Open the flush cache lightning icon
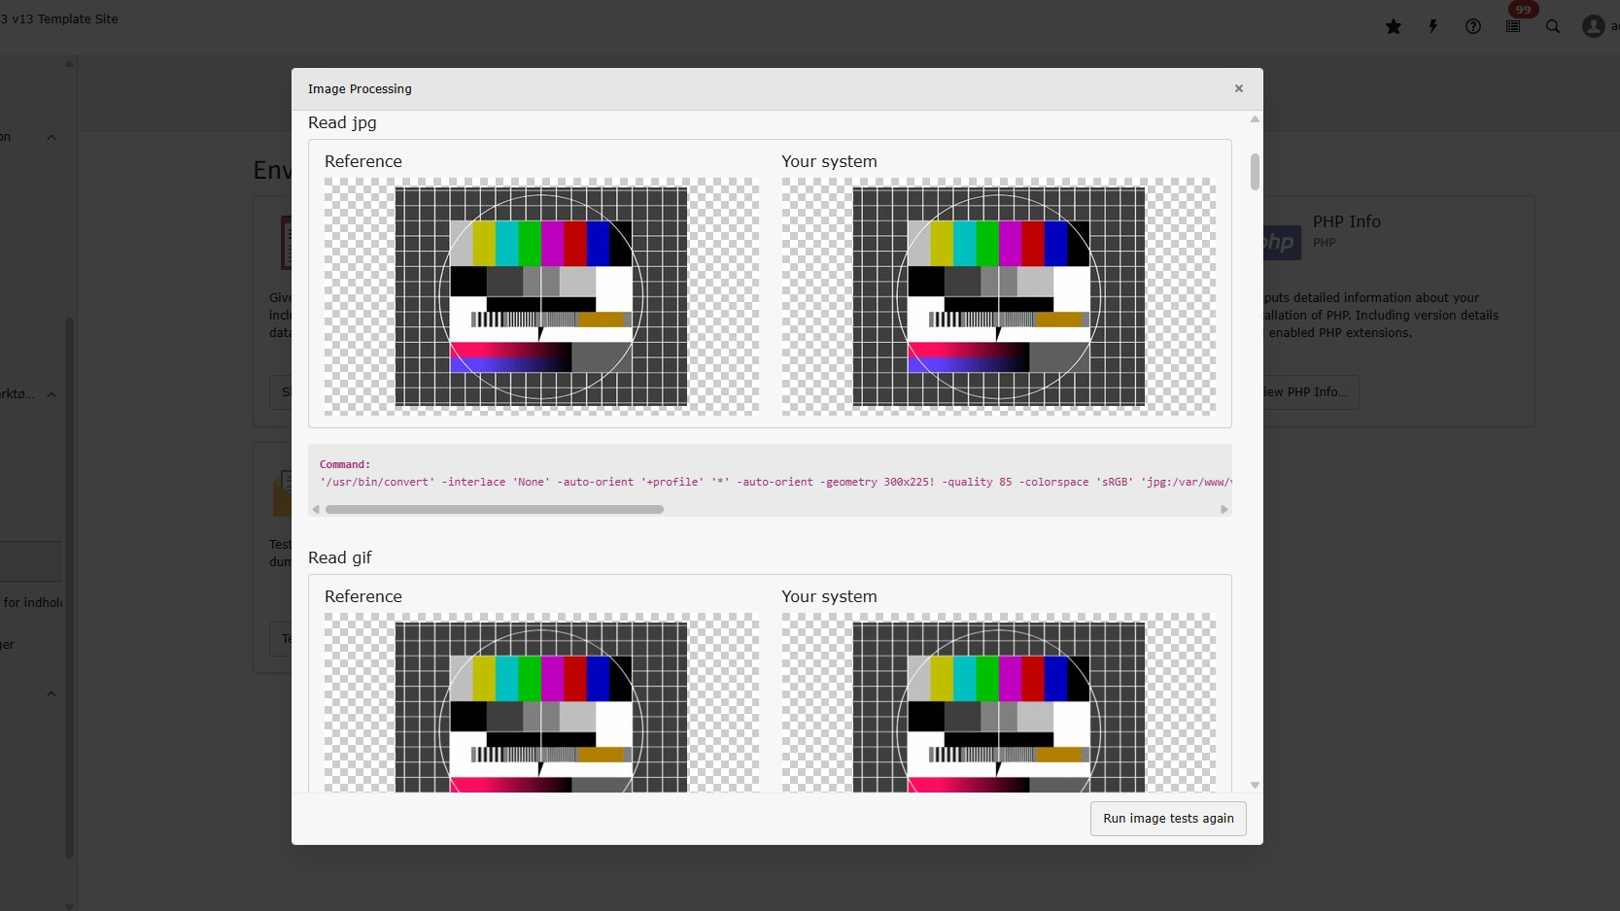 pyautogui.click(x=1432, y=26)
